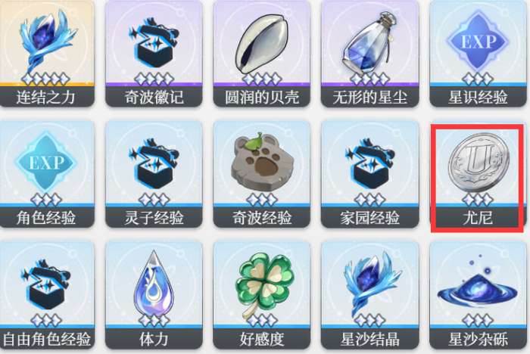
Task: Click the 尤尼 label text
Action: (478, 218)
